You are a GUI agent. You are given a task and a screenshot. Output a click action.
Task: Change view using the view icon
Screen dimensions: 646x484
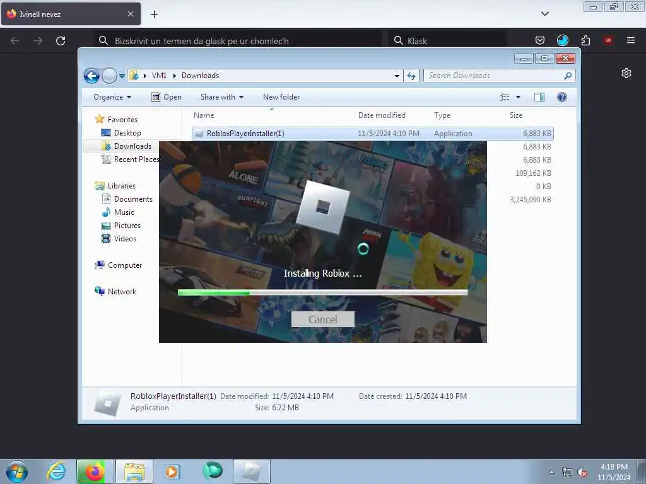pyautogui.click(x=505, y=97)
